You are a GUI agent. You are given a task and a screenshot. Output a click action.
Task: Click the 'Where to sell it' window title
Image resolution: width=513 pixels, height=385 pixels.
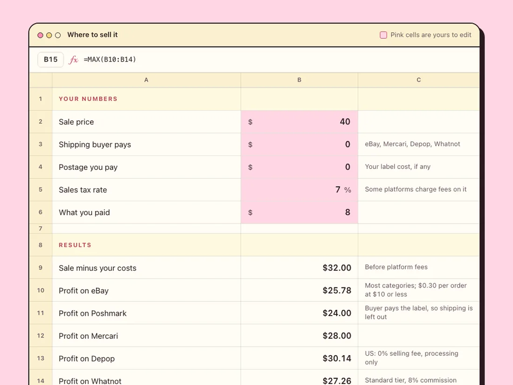pyautogui.click(x=92, y=35)
